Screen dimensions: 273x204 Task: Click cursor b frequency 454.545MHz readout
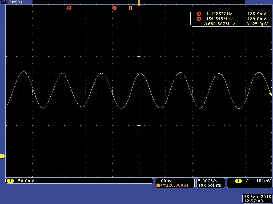click(x=219, y=19)
